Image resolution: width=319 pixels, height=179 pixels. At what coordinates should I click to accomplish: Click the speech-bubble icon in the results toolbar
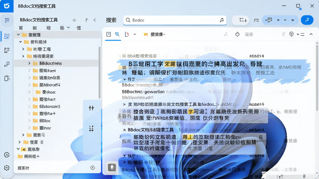coord(292,34)
